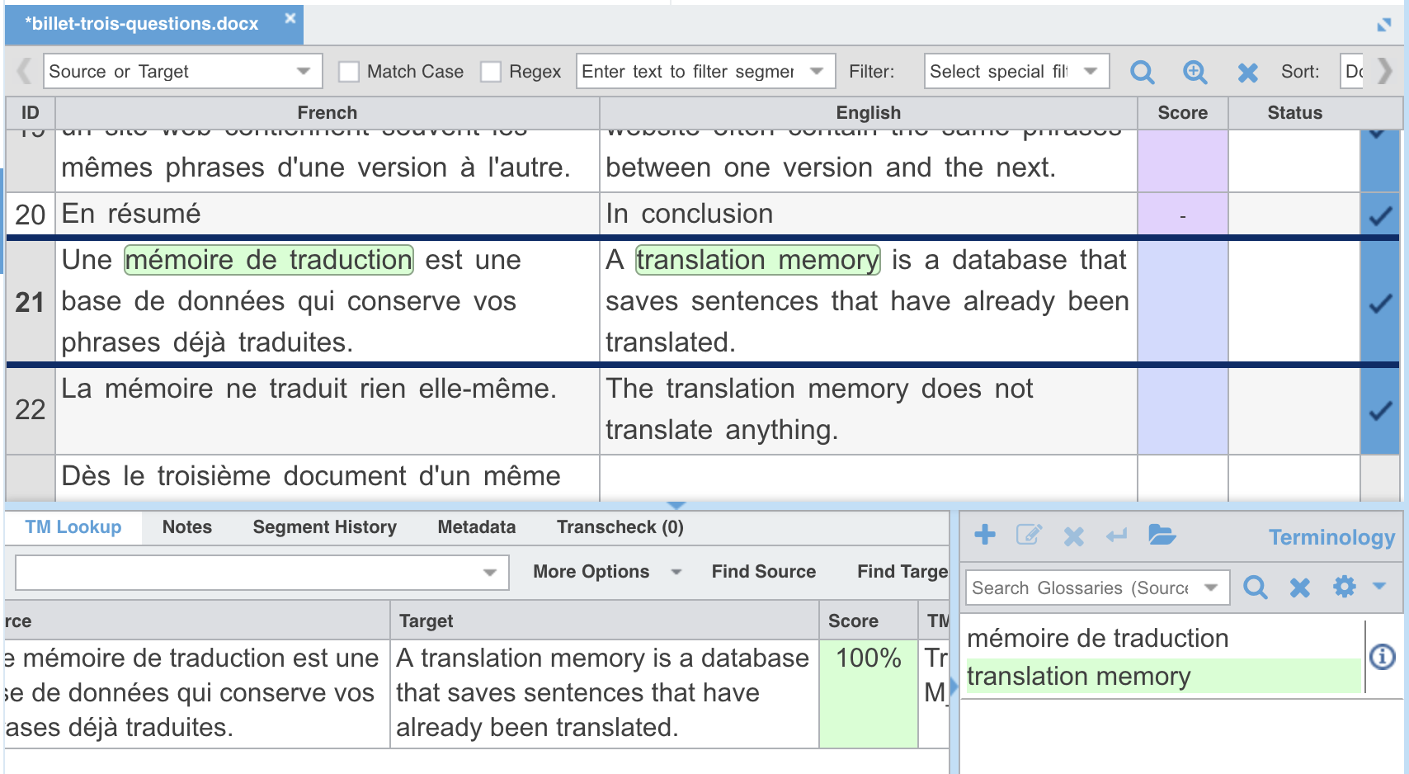This screenshot has width=1409, height=774.
Task: Switch to the Notes tab
Action: coord(187,527)
